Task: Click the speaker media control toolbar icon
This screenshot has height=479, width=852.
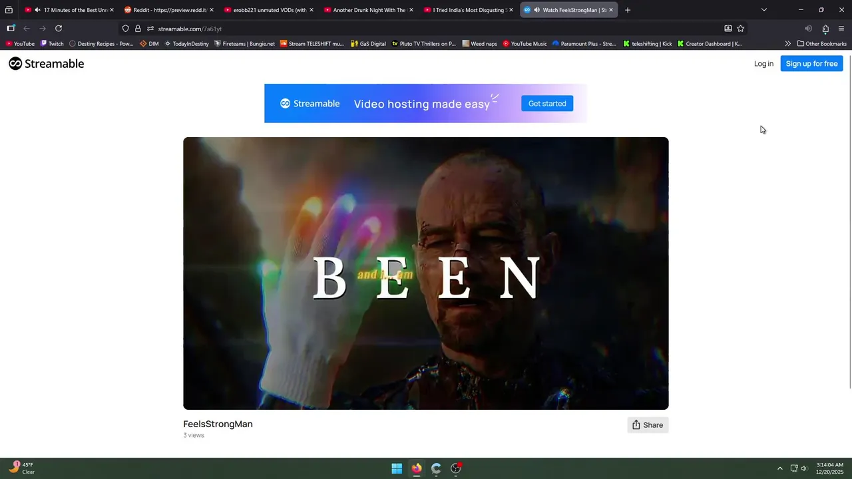Action: coord(808,29)
